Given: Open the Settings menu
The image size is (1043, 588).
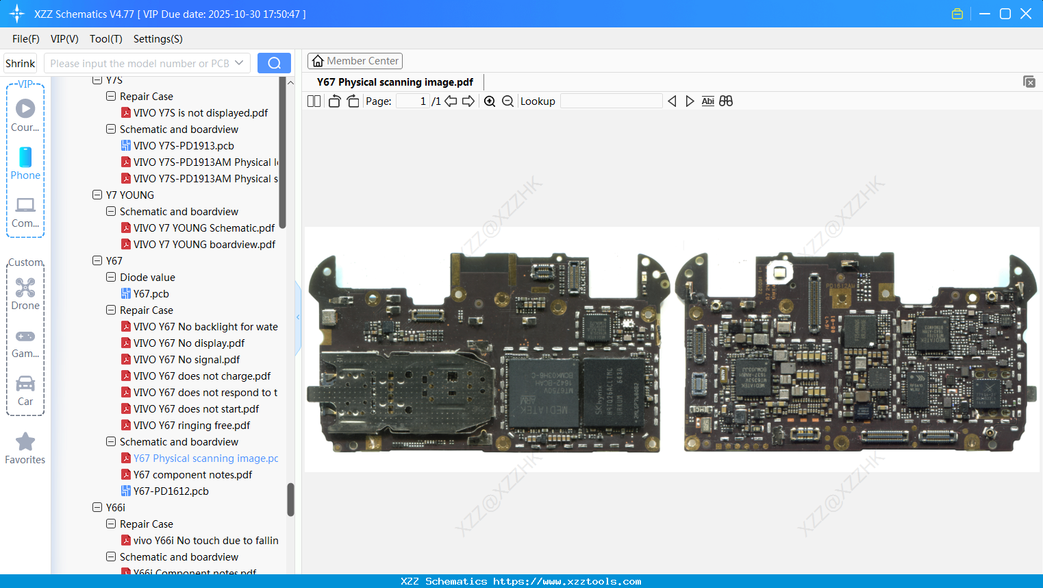Looking at the screenshot, I should (x=158, y=39).
